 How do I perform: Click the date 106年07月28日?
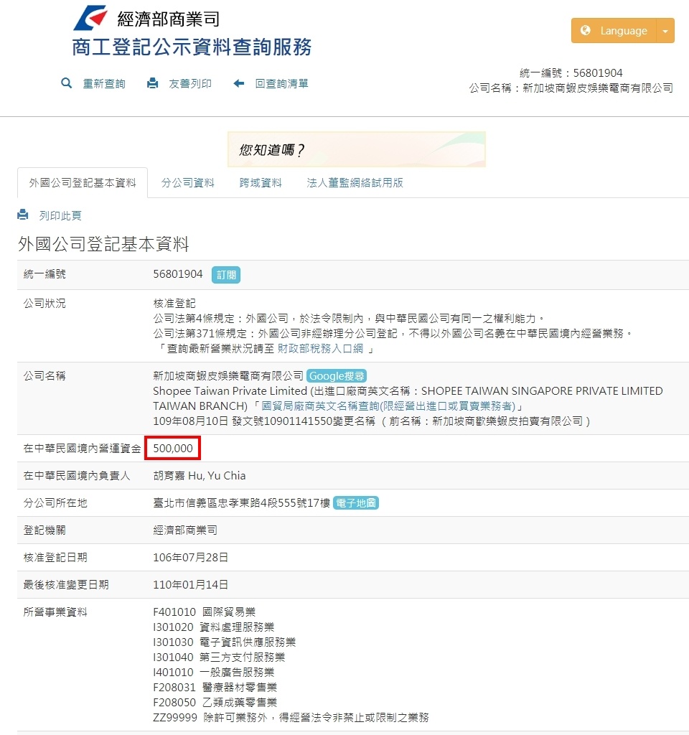191,557
